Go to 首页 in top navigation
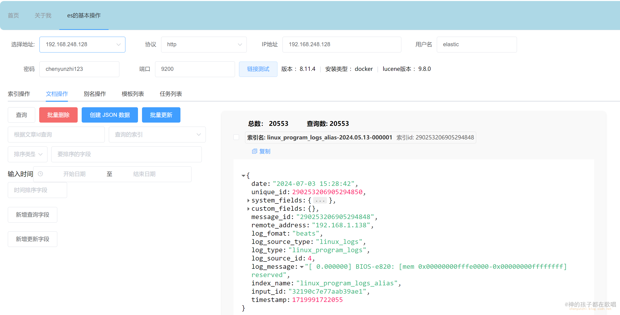Image resolution: width=620 pixels, height=315 pixels. [x=13, y=16]
